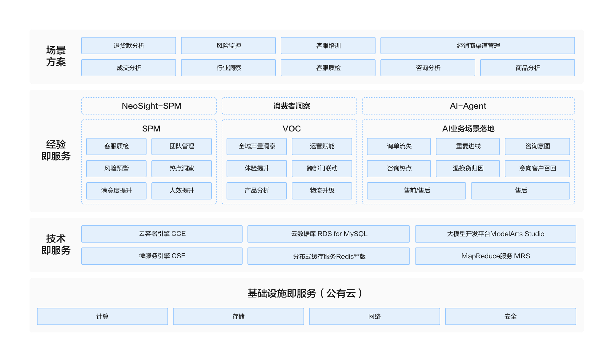Click the 询单流失 box
The width and height of the screenshot is (591, 362).
399,146
